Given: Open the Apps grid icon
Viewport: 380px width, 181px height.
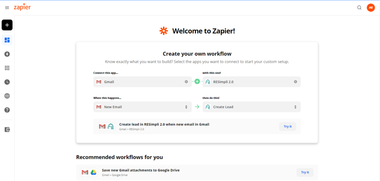Looking at the screenshot, I should (7, 68).
